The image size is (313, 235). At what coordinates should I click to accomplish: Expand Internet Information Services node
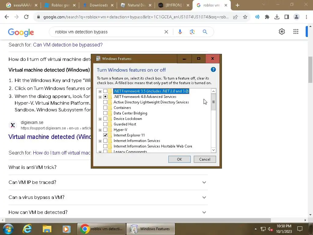click(x=100, y=141)
